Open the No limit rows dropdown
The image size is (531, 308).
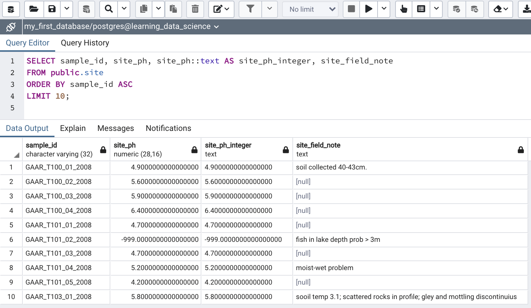click(x=310, y=9)
